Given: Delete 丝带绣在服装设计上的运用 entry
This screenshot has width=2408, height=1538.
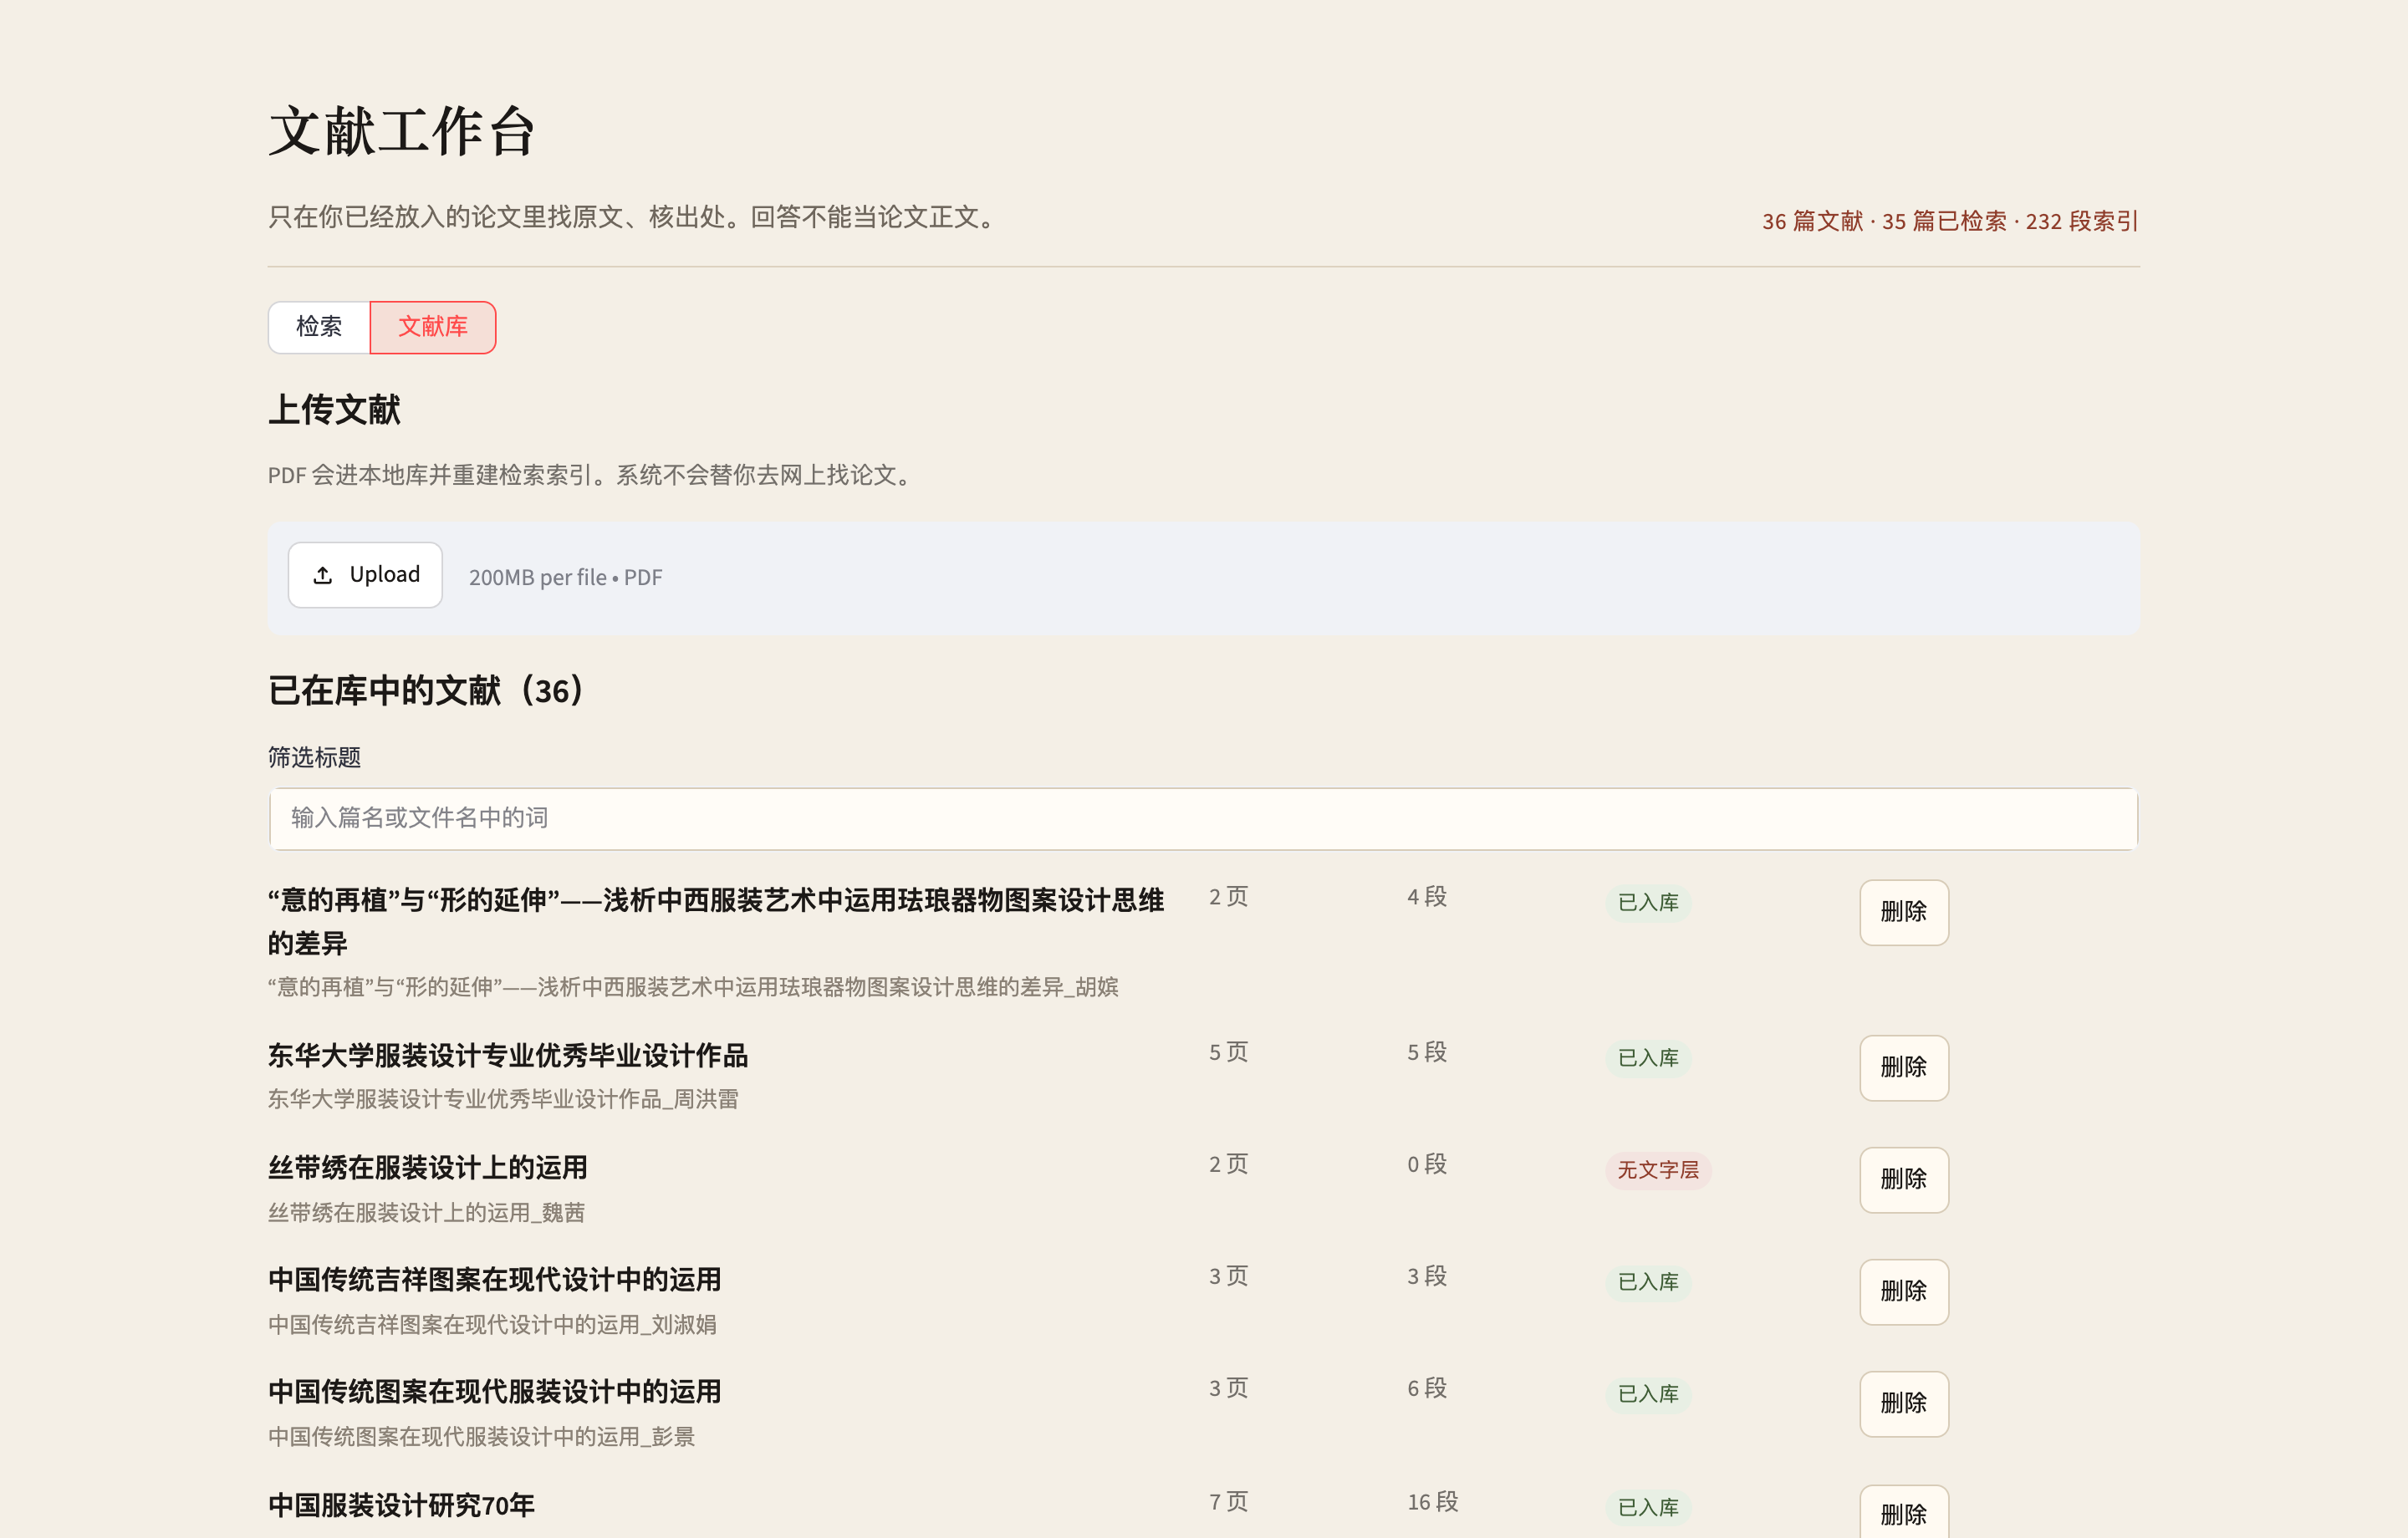Looking at the screenshot, I should [1903, 1179].
